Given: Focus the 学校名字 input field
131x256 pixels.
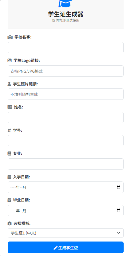Looking at the screenshot, I should [66, 47].
